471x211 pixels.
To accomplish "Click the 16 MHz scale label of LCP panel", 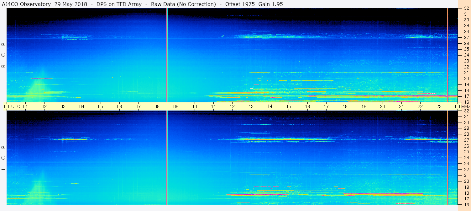I will pyautogui.click(x=466, y=204).
